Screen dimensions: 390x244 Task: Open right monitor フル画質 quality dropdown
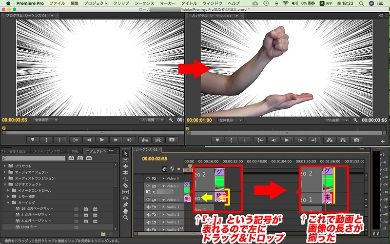pyautogui.click(x=336, y=120)
